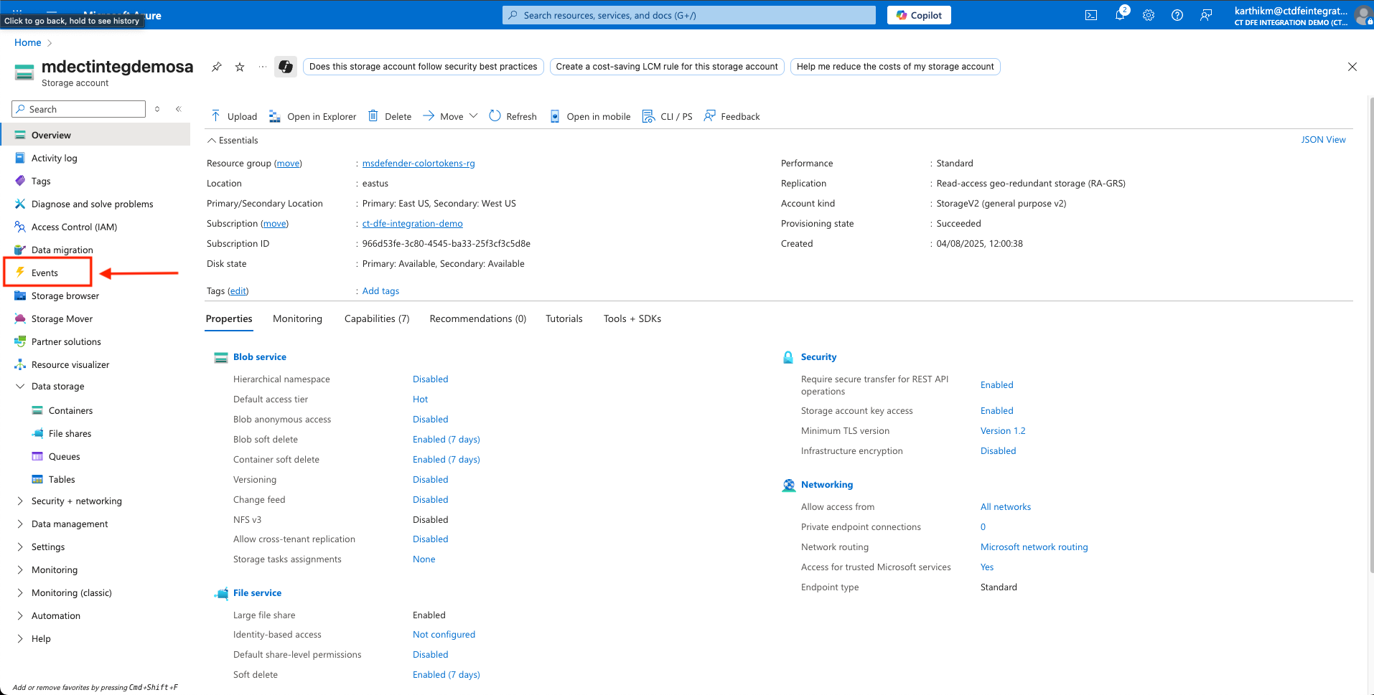
Task: Pin the storage account to dashboard
Action: [x=216, y=67]
